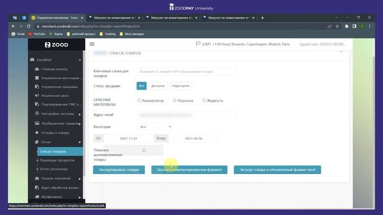Open Tracking bookmarks folder
Screen dimensions: 383x215
108,34
